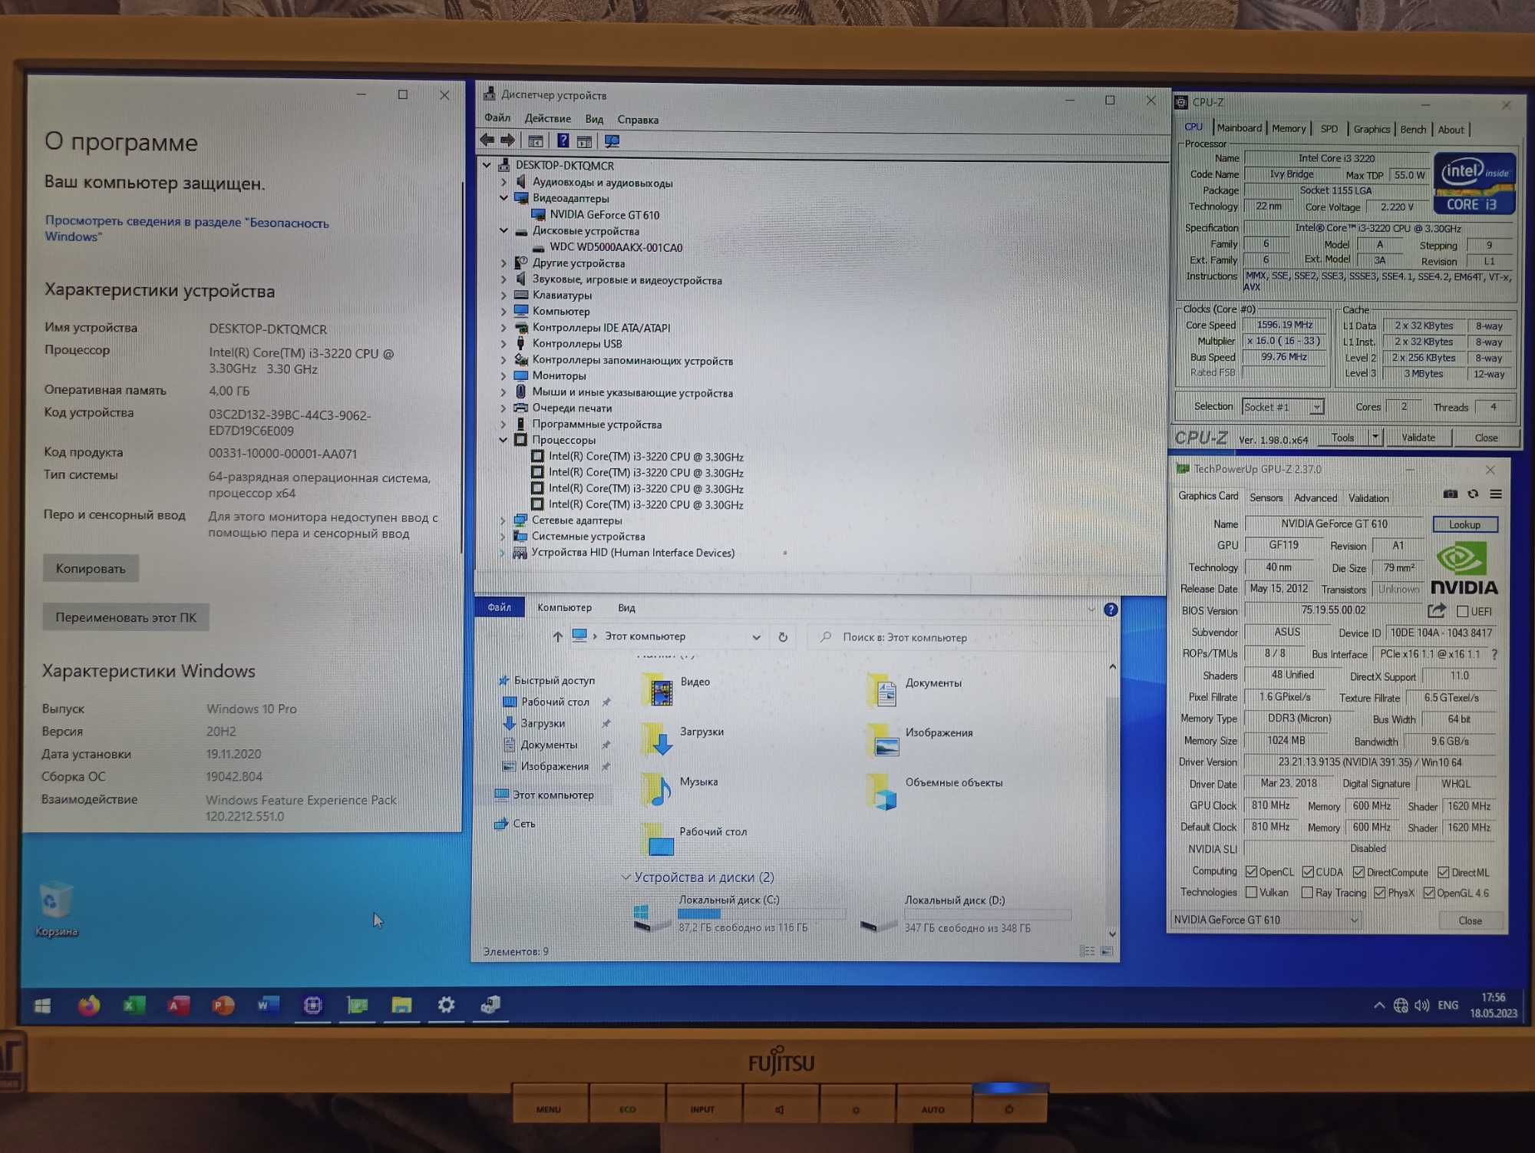Image resolution: width=1535 pixels, height=1153 pixels.
Task: Click the Локальный диск (D:) usage bar
Action: (987, 914)
